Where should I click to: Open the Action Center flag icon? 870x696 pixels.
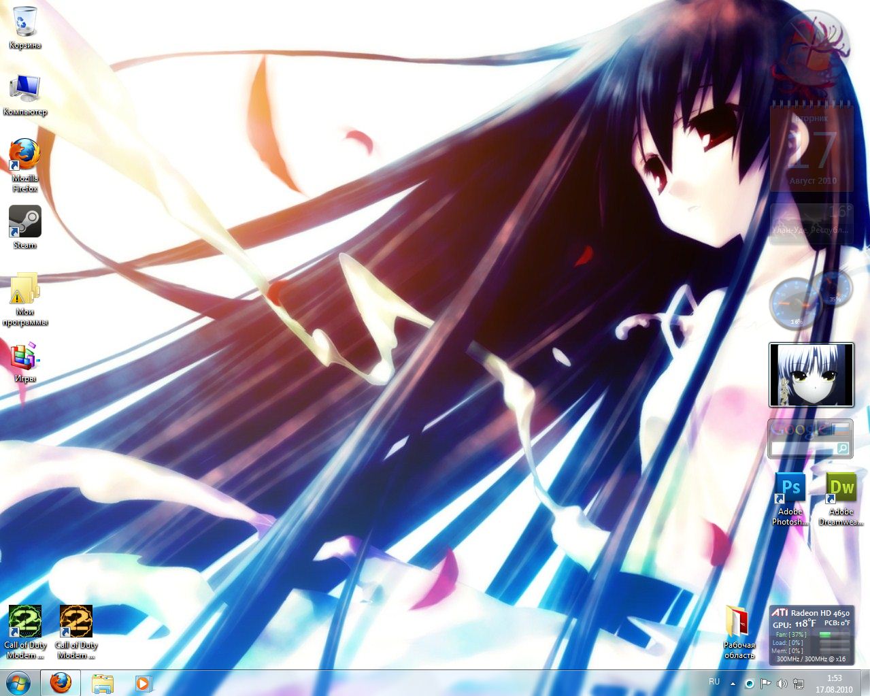pyautogui.click(x=765, y=683)
